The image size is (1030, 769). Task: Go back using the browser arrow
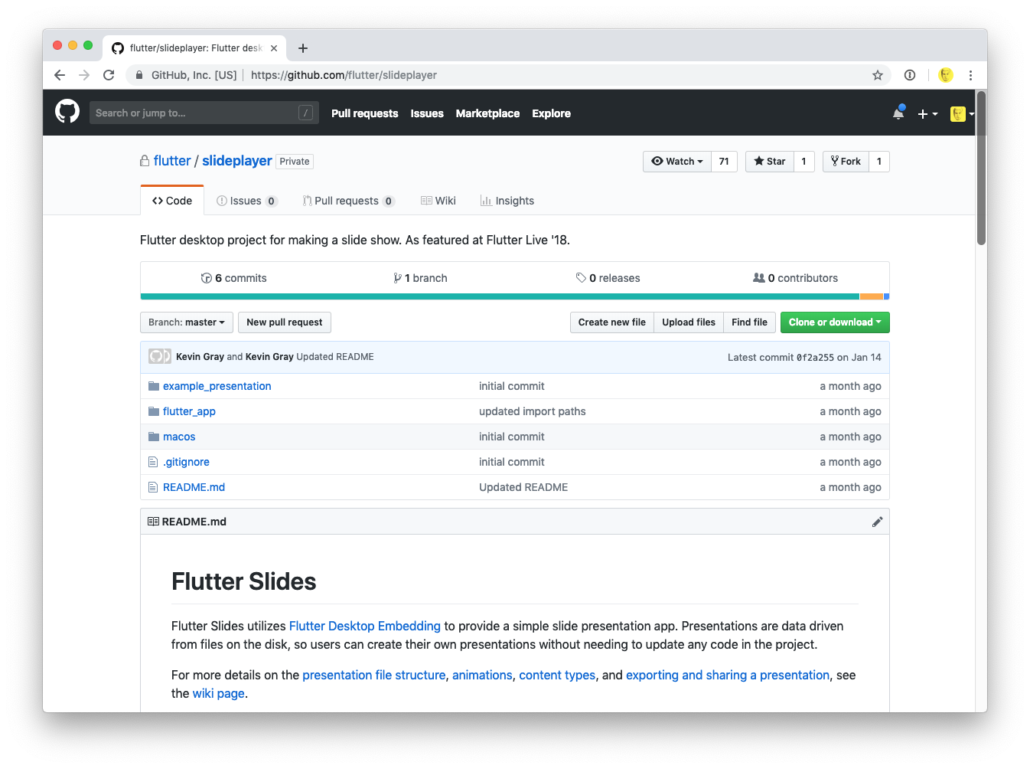pos(60,75)
